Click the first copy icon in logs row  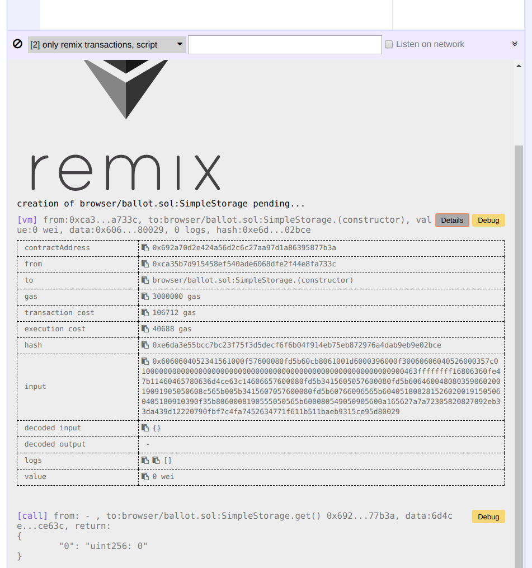pyautogui.click(x=145, y=461)
